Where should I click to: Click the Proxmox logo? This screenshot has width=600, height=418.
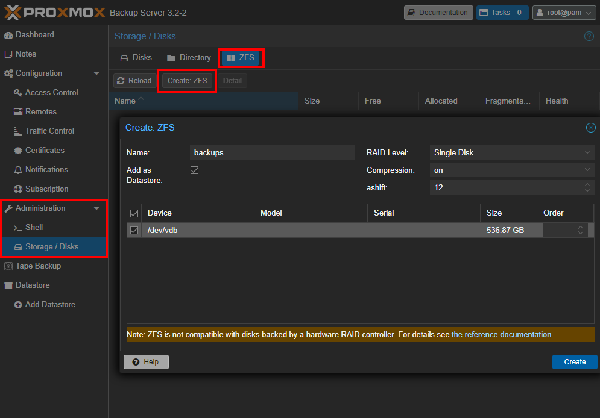[54, 12]
